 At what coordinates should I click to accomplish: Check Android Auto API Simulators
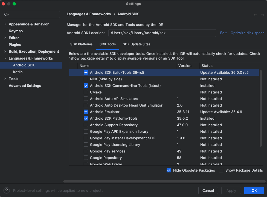pyautogui.click(x=86, y=99)
